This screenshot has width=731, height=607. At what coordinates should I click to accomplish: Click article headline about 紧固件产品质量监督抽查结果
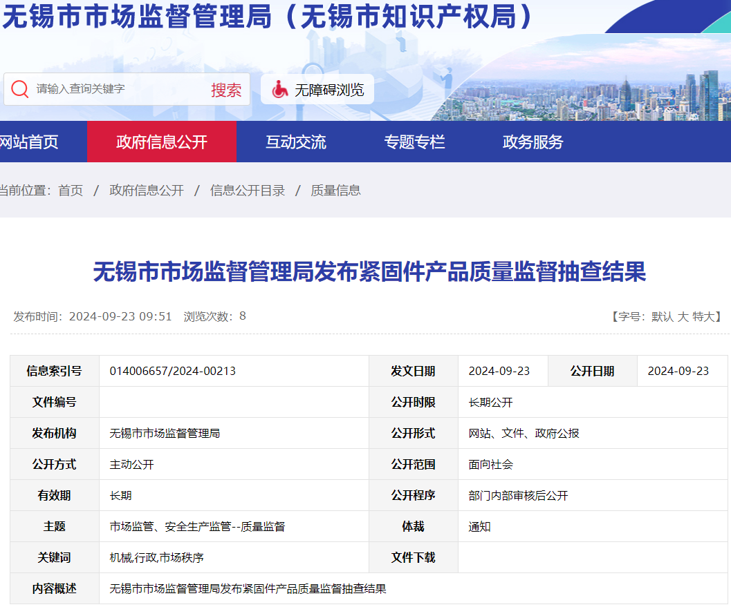[x=370, y=271]
